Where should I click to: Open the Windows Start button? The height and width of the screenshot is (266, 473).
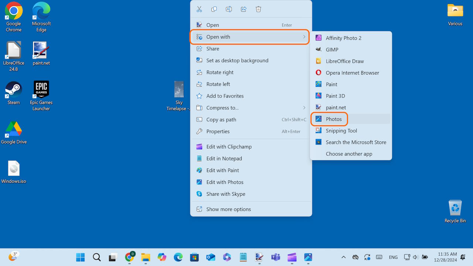coord(80,257)
